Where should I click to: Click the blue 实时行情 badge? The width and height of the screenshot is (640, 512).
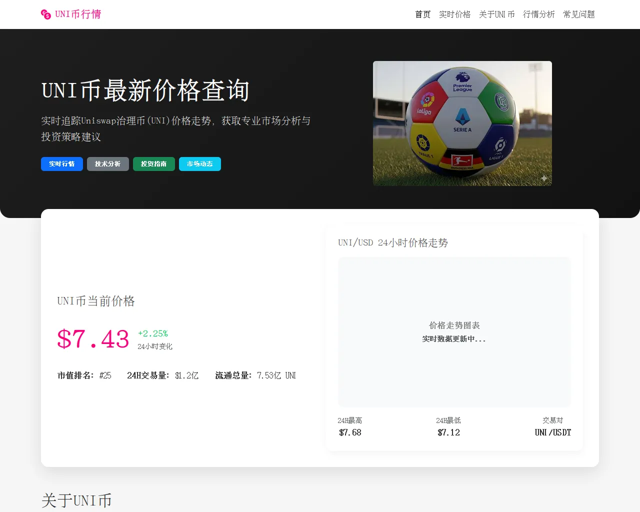(x=62, y=164)
